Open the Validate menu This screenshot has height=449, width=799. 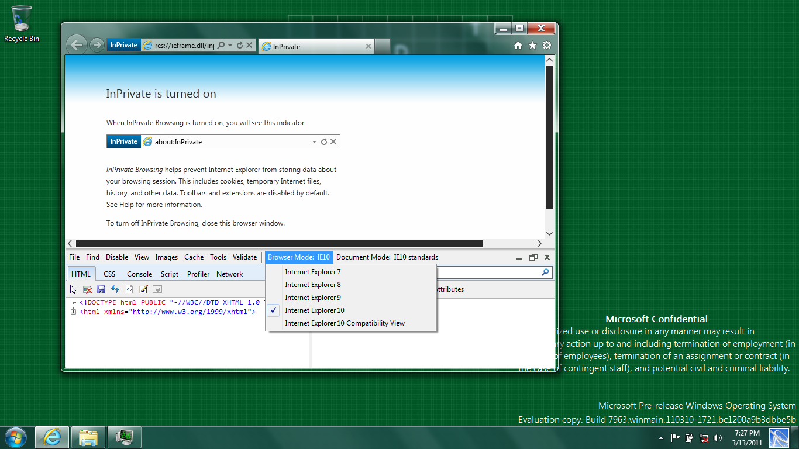(x=245, y=257)
